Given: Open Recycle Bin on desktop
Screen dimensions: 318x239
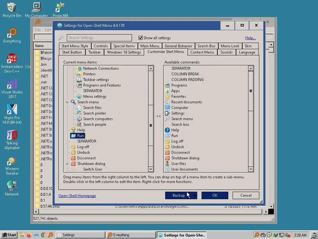Looking at the screenshot, I should coord(12,10).
